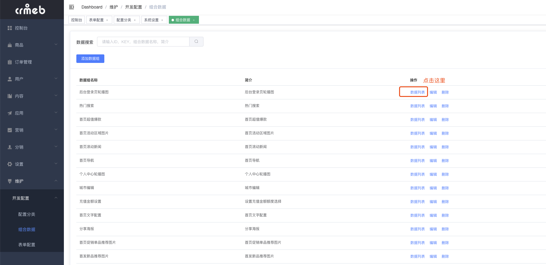Click the 数据组名称 column header
This screenshot has width=546, height=265.
coord(89,80)
